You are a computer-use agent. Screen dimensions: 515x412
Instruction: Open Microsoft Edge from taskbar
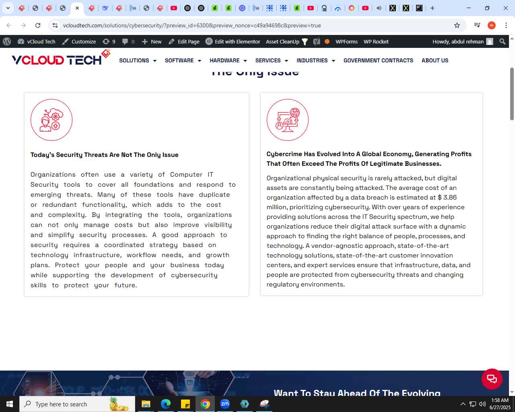[166, 404]
